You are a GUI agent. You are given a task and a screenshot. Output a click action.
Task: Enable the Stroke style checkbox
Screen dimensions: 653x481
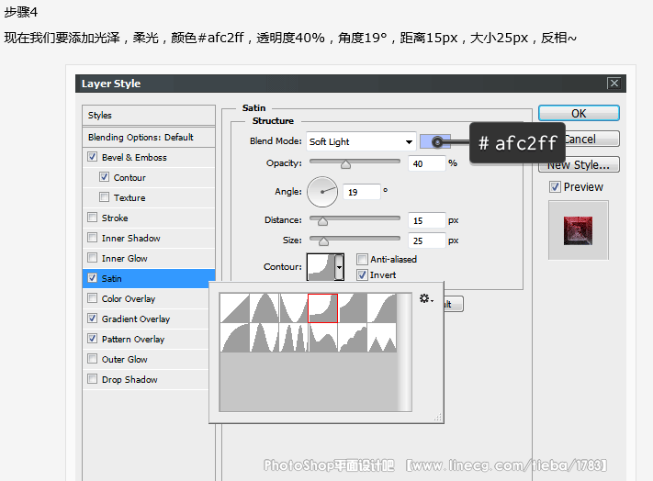click(92, 218)
